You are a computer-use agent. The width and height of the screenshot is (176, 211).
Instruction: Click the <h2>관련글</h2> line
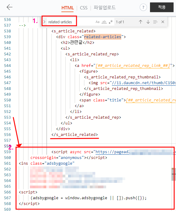pos(77,42)
